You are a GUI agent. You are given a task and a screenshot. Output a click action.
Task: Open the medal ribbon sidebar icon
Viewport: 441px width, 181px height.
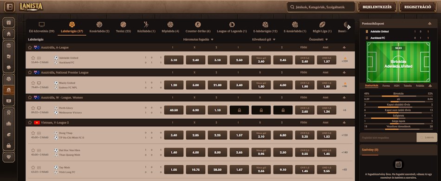pyautogui.click(x=9, y=113)
